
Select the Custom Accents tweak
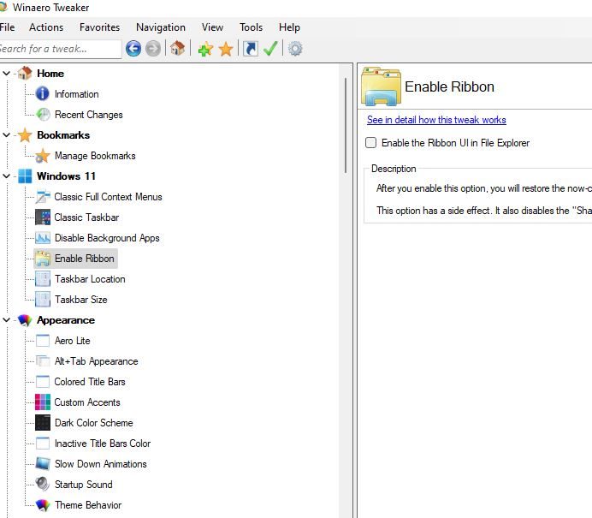coord(87,402)
